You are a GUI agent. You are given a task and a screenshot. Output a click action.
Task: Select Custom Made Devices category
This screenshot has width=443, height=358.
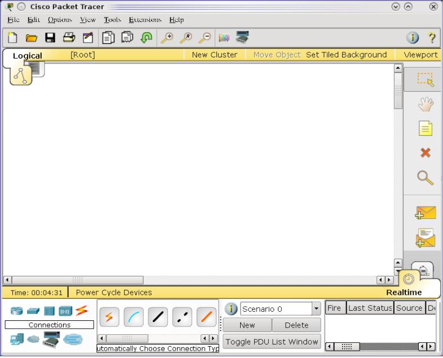pyautogui.click(x=51, y=339)
